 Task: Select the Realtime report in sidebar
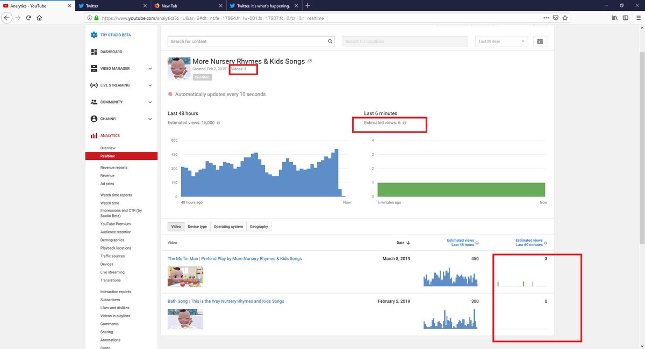pos(121,156)
